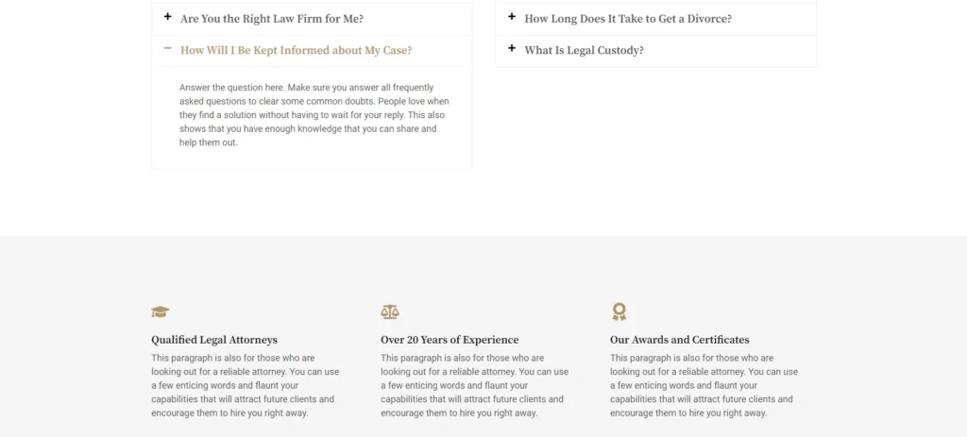This screenshot has width=967, height=437.
Task: Click plus icon beside Legal Custody question
Action: (512, 49)
